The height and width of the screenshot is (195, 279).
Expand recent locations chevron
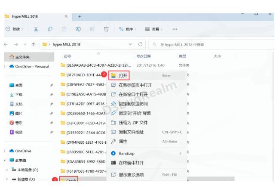click(25, 44)
